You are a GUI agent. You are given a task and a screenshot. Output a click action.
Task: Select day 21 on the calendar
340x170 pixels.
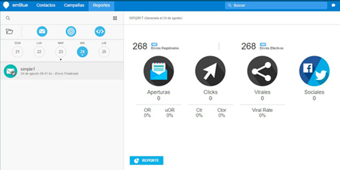click(17, 52)
